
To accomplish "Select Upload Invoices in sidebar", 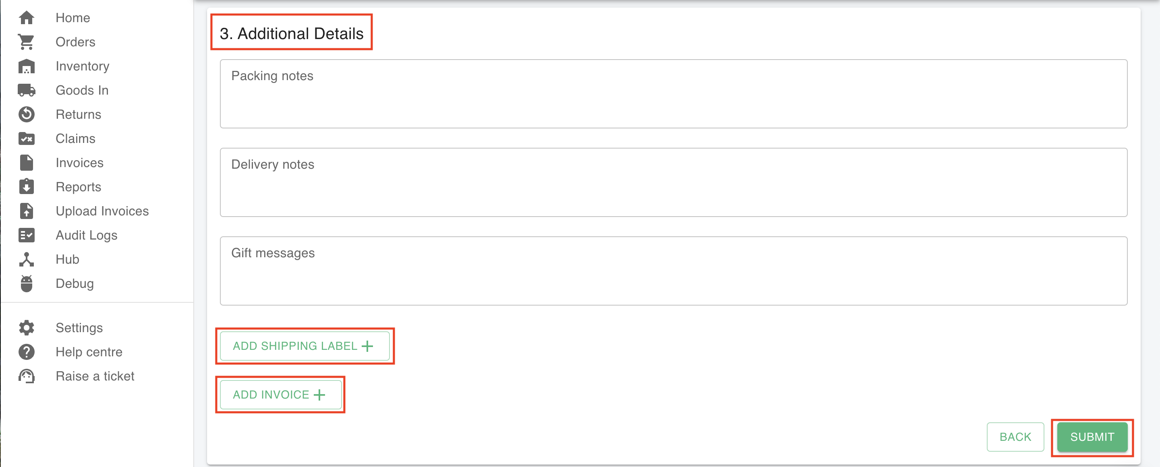I will click(102, 211).
